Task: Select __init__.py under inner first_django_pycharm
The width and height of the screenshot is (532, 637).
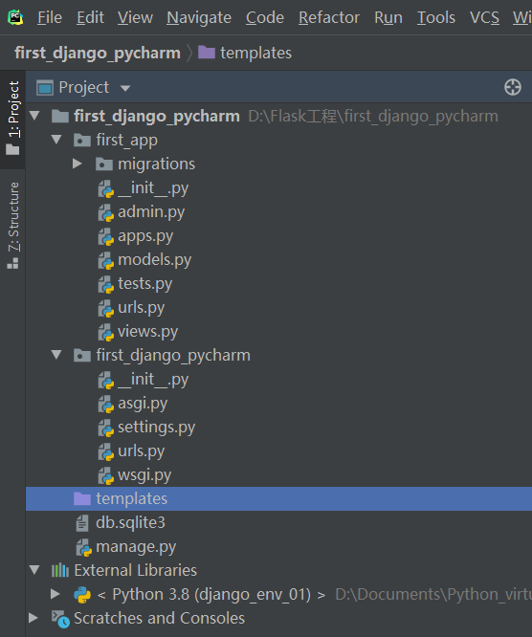Action: (153, 380)
